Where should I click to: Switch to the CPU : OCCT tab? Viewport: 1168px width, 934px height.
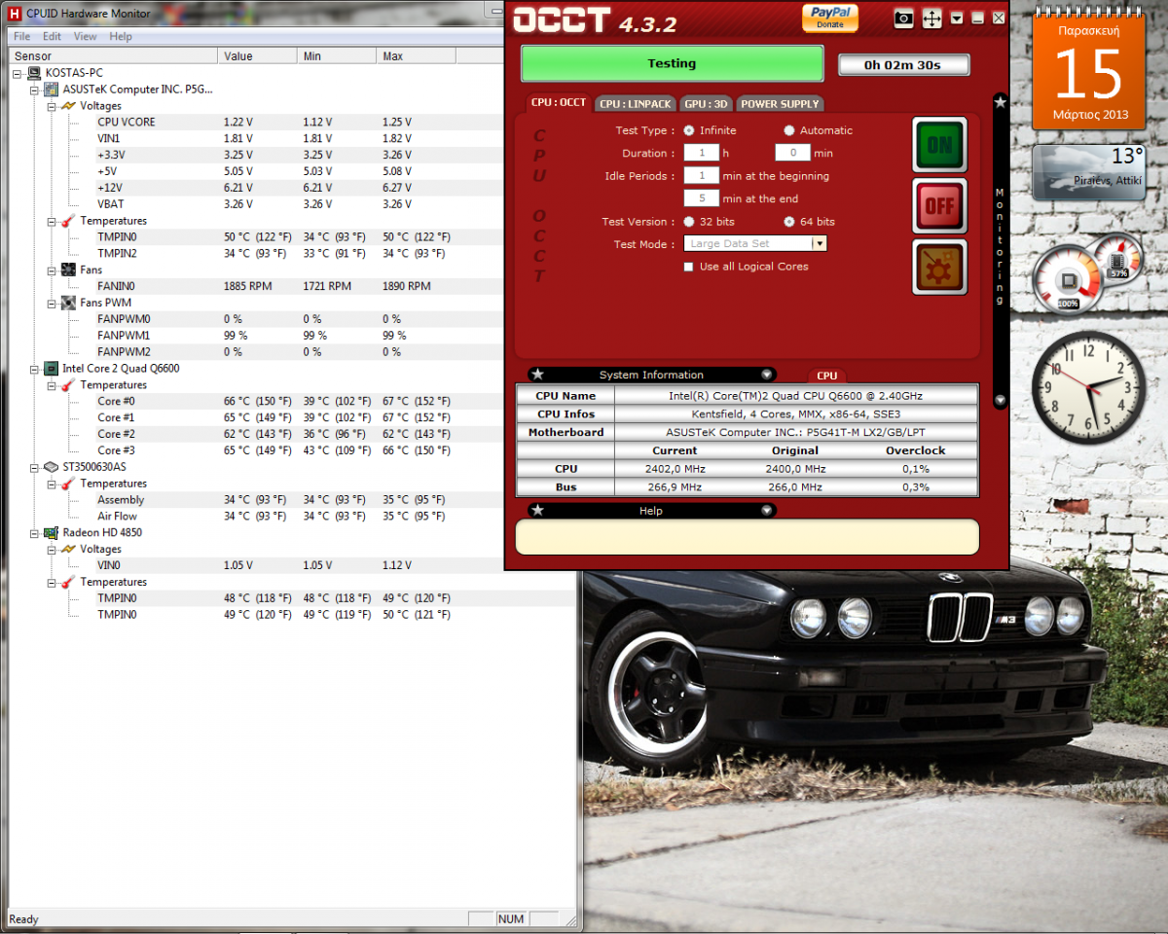[x=559, y=103]
